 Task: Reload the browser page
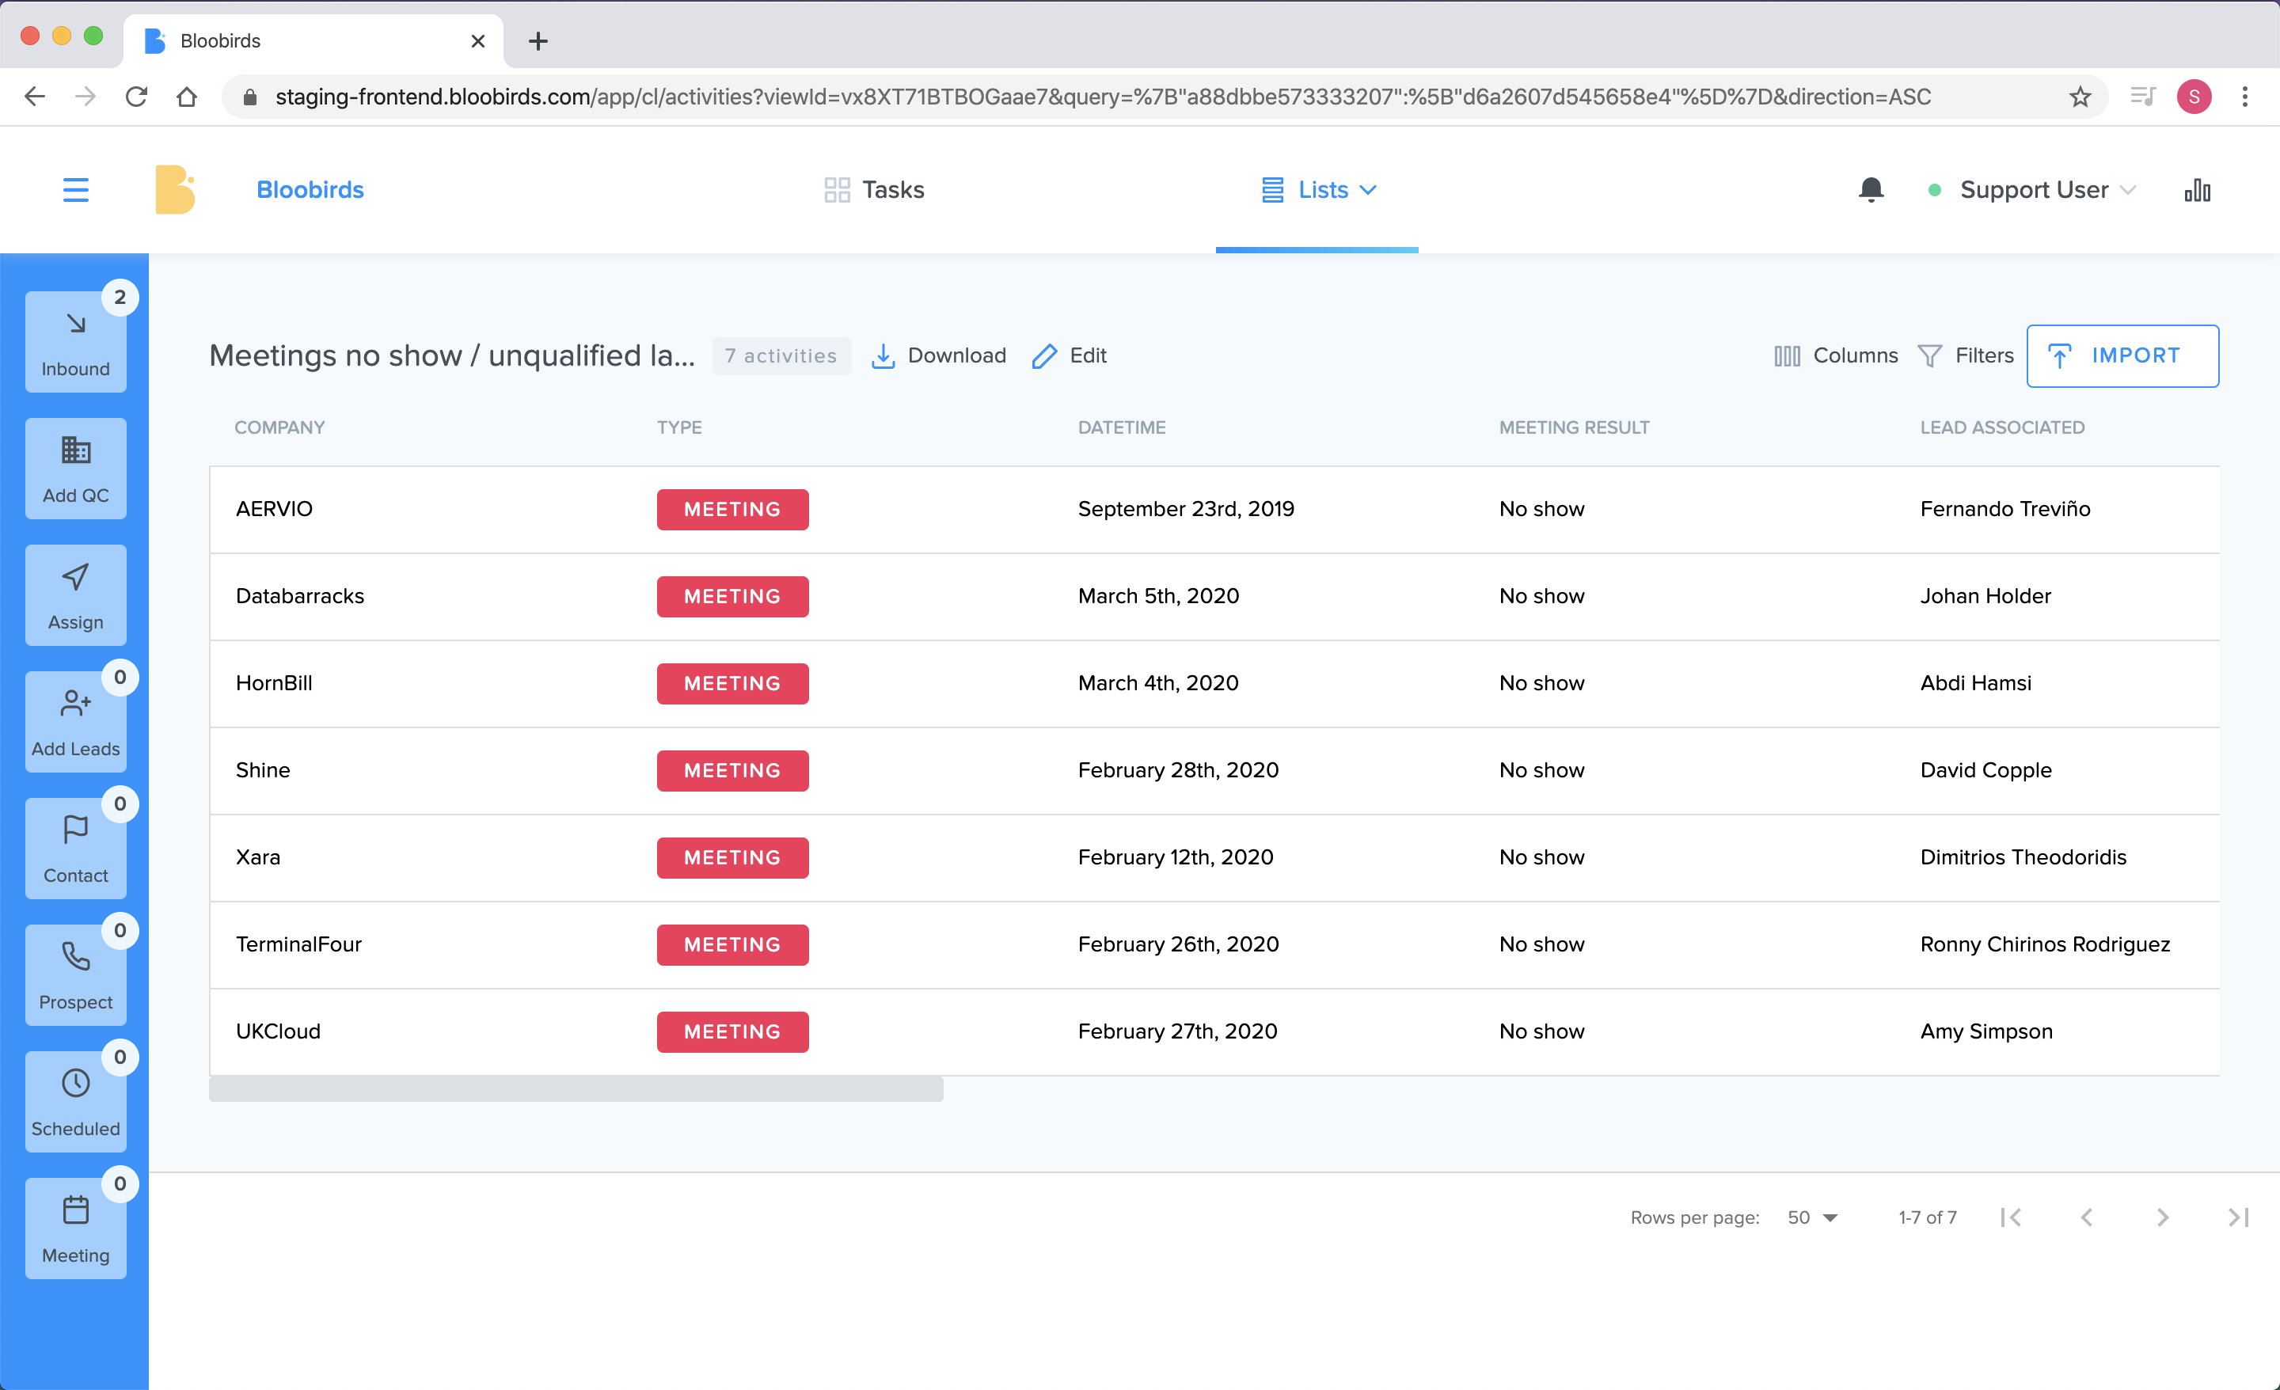click(136, 97)
